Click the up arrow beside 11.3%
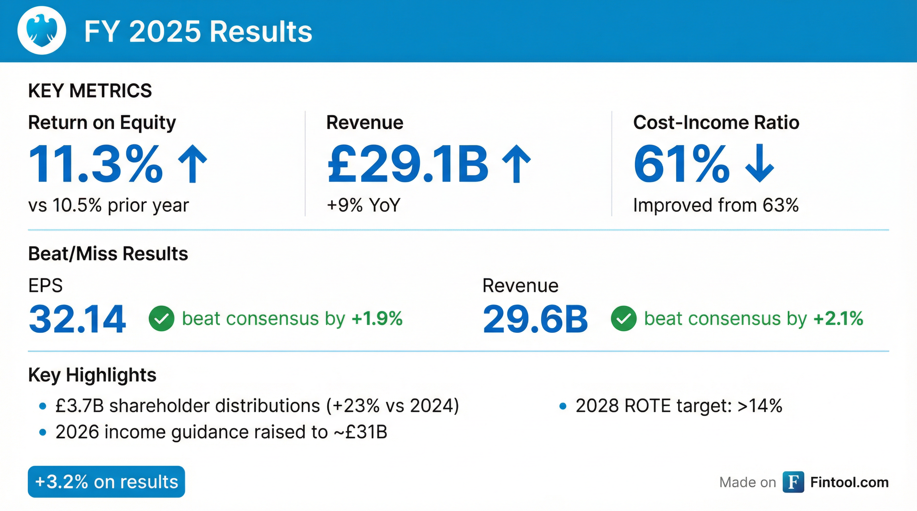This screenshot has width=917, height=511. [x=193, y=164]
